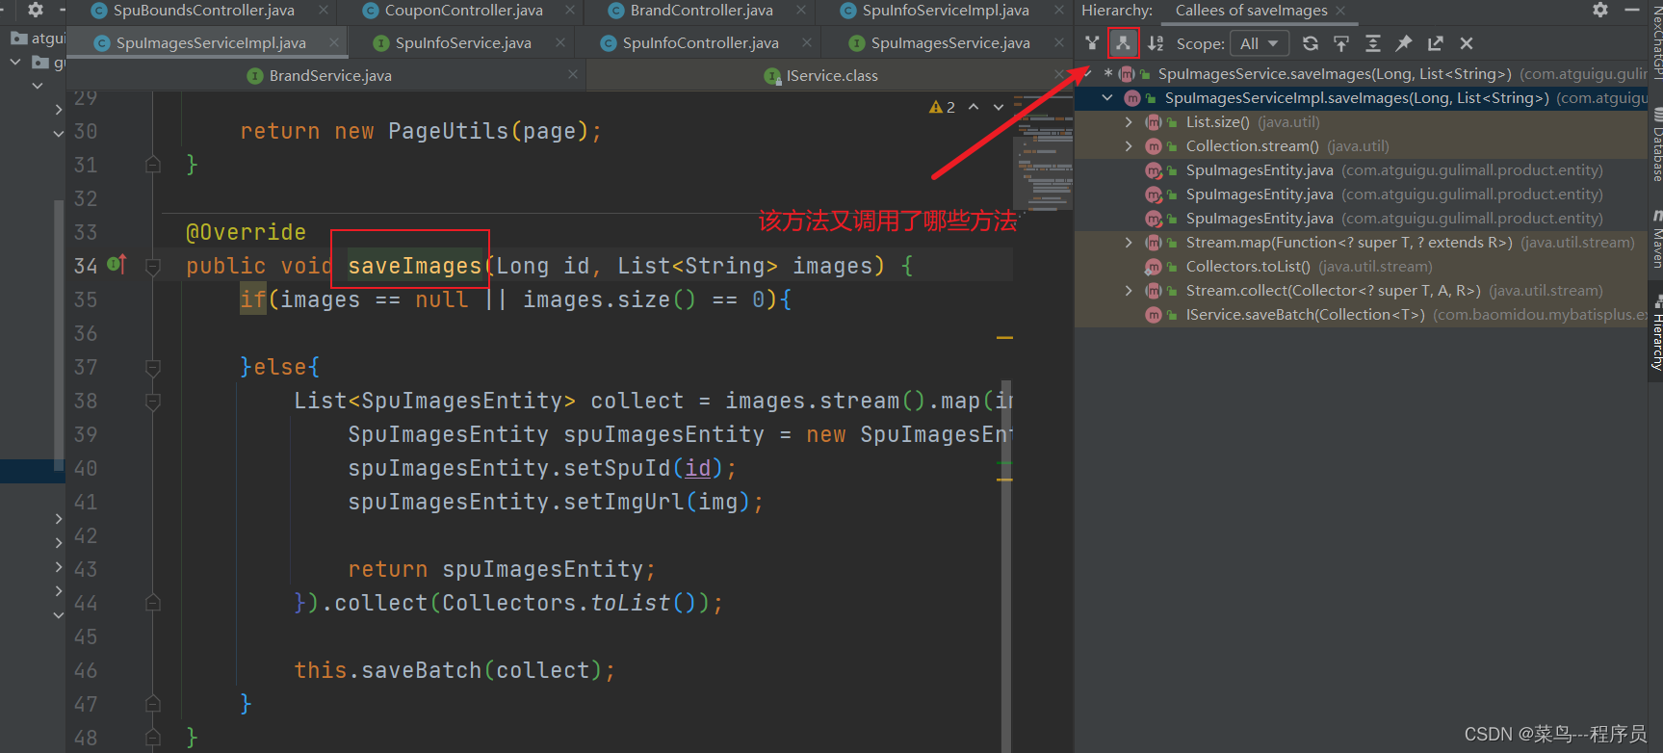Open the Database side tool window
Image resolution: width=1663 pixels, height=753 pixels.
(x=1656, y=144)
